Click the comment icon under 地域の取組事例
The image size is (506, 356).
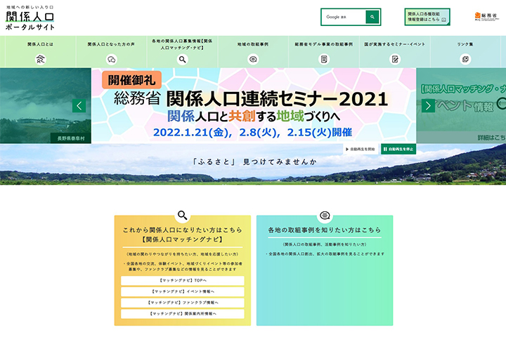pos(253,59)
